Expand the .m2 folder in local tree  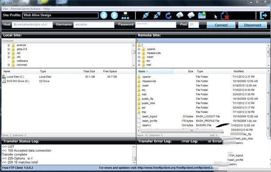9,53
